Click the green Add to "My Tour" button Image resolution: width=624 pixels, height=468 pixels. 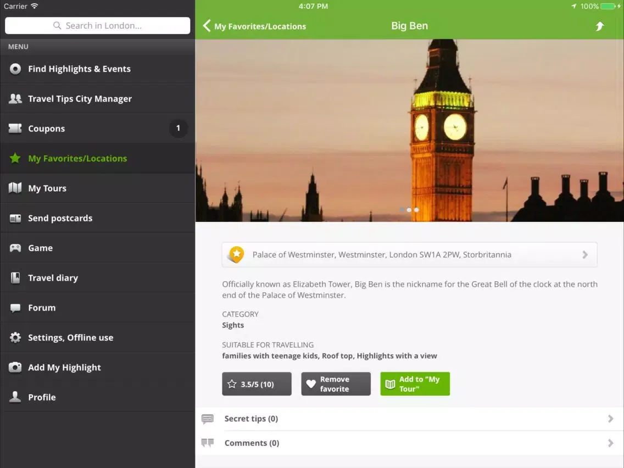click(415, 384)
